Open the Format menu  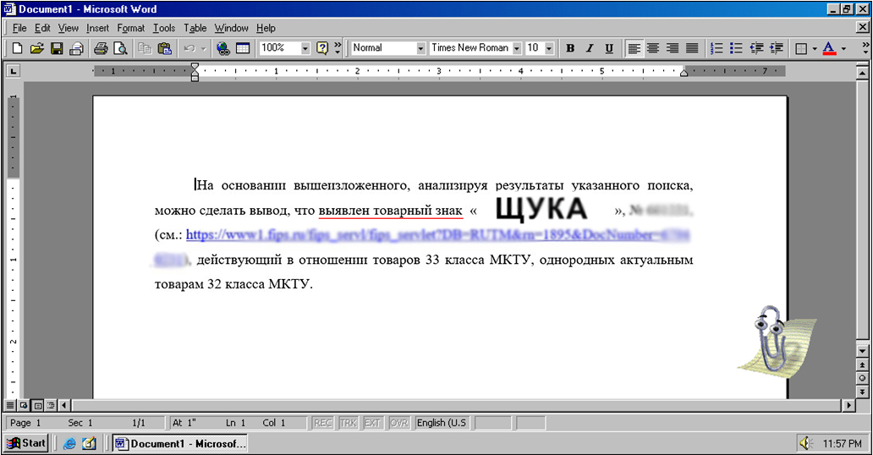point(131,28)
